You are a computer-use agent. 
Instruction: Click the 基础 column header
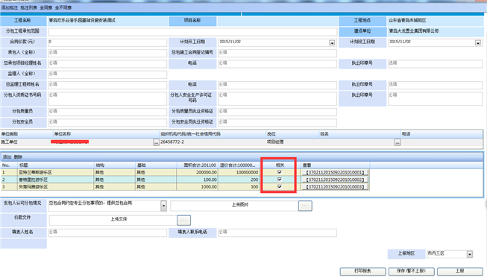pyautogui.click(x=156, y=165)
